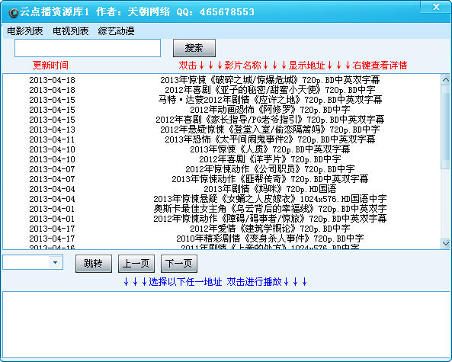Click the scroll up arrow of movie list
This screenshot has height=362, width=452.
pos(445,79)
